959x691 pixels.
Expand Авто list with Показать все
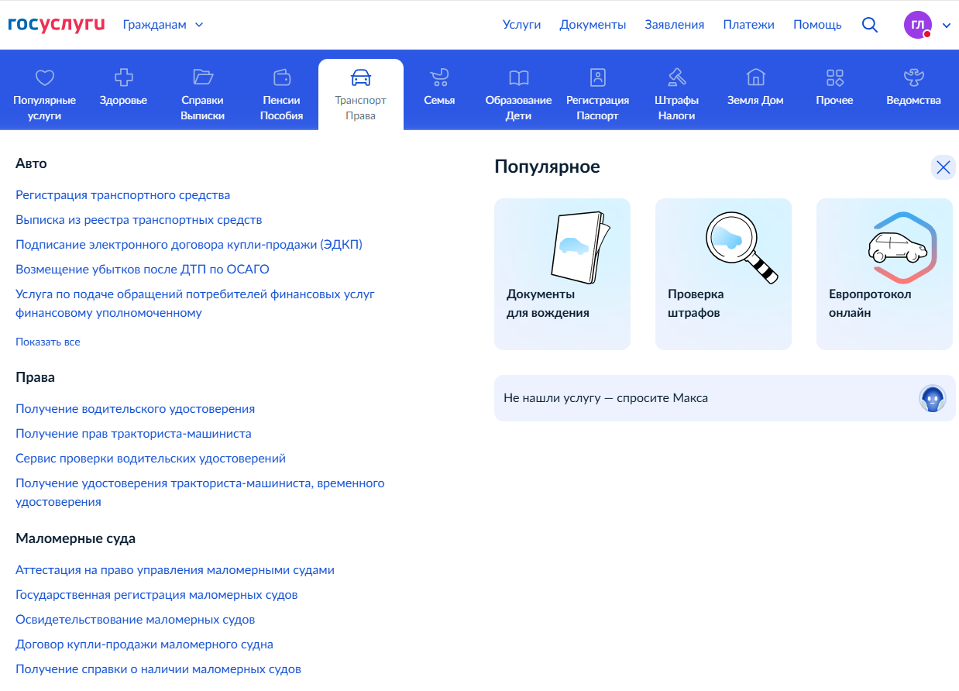click(x=48, y=342)
